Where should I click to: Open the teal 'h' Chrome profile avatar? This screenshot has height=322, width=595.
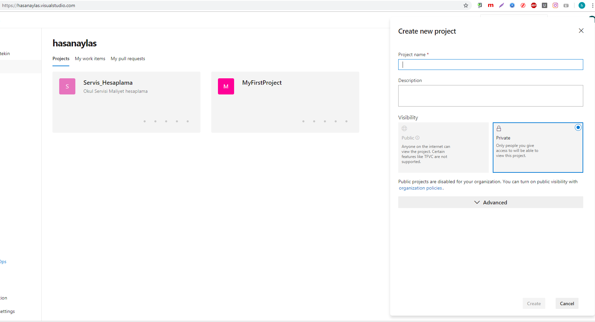[582, 5]
